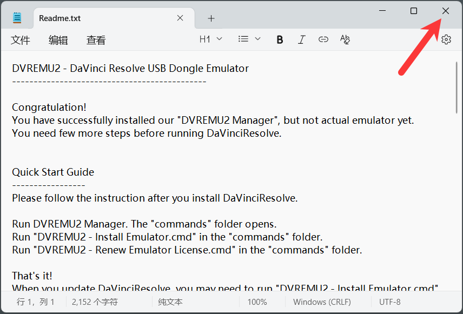Click the 纯文本 format status entry
The width and height of the screenshot is (463, 314).
pos(170,302)
